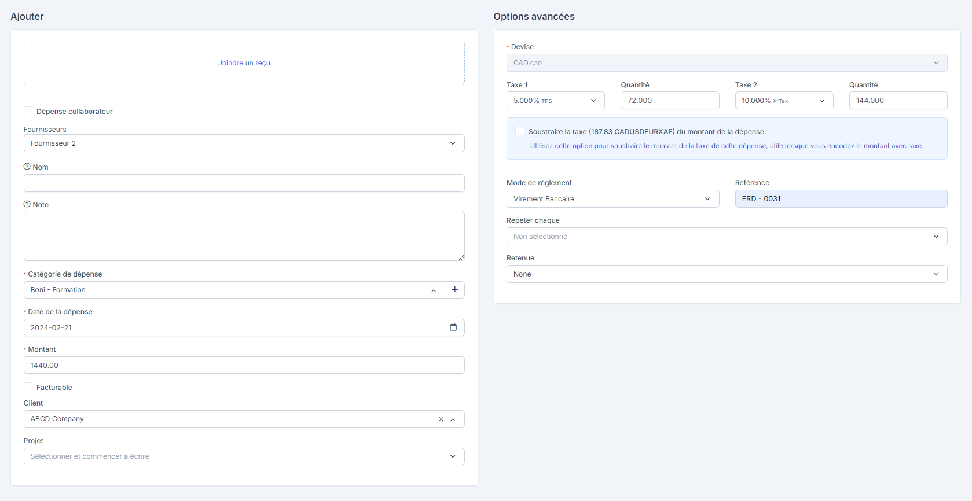Click into the Note text area
Viewport: 972px width, 501px height.
(x=244, y=237)
